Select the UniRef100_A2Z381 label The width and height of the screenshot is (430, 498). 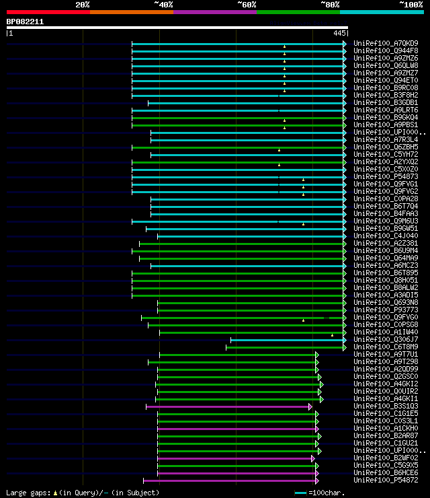tap(386, 244)
